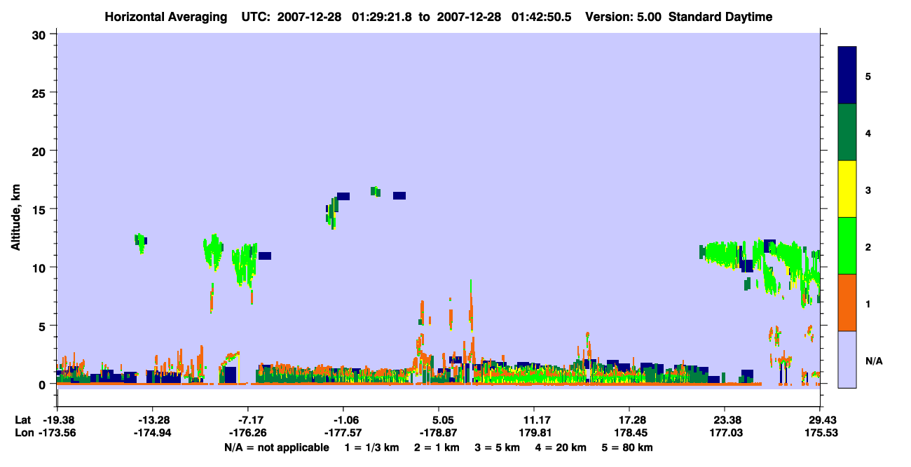Click the longitude value -177.57
911x467 pixels.
(x=343, y=433)
